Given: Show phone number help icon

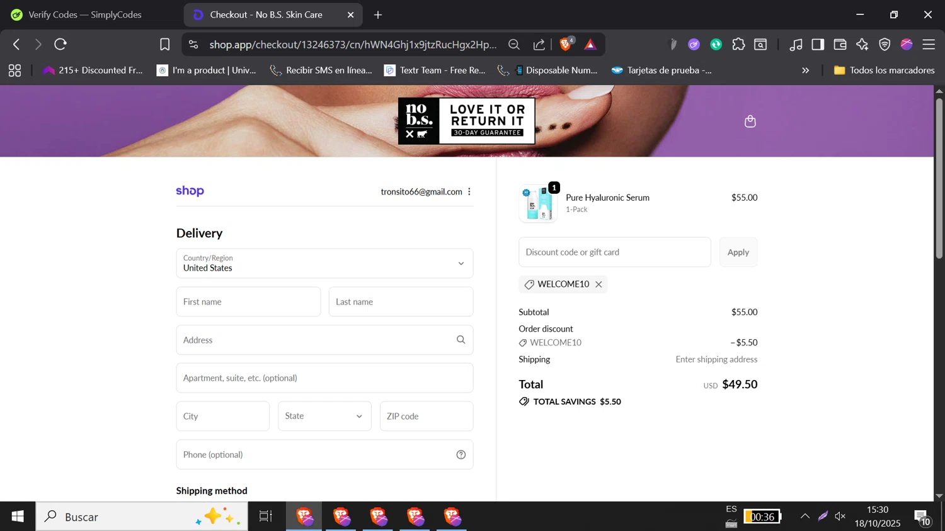Looking at the screenshot, I should [x=461, y=455].
